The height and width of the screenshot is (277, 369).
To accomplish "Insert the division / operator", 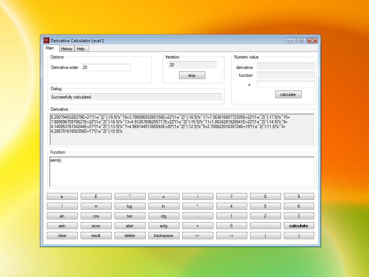I will 198,197.
